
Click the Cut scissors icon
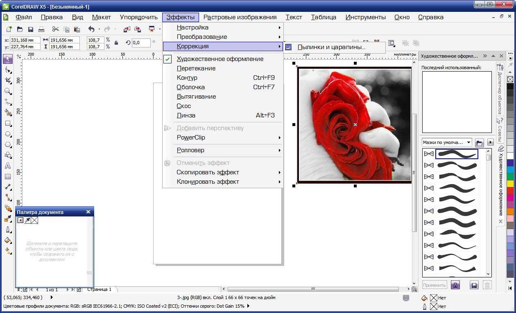(55, 29)
